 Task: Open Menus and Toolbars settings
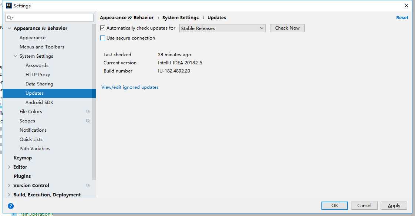[42, 47]
